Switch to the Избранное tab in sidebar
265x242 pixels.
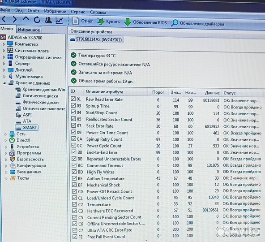29,30
